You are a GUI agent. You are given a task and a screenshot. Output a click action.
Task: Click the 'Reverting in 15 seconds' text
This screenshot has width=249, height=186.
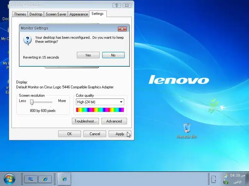click(41, 57)
